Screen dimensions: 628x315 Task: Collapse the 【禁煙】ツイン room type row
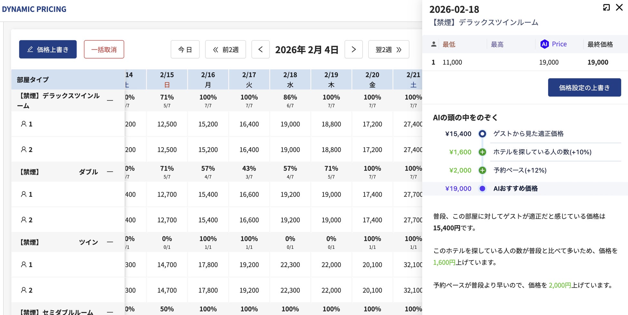pos(110,242)
